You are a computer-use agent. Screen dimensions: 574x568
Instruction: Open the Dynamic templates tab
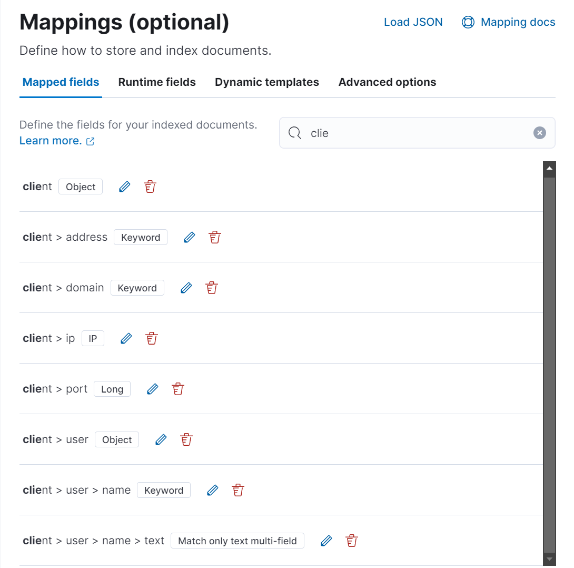[266, 82]
